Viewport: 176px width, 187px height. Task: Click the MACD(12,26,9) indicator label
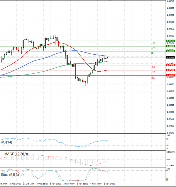(16, 154)
